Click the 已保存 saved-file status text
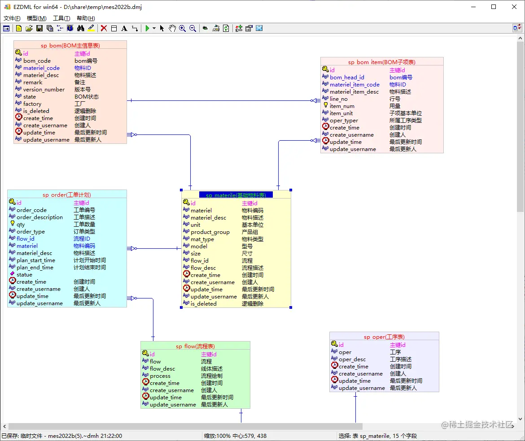 62,436
